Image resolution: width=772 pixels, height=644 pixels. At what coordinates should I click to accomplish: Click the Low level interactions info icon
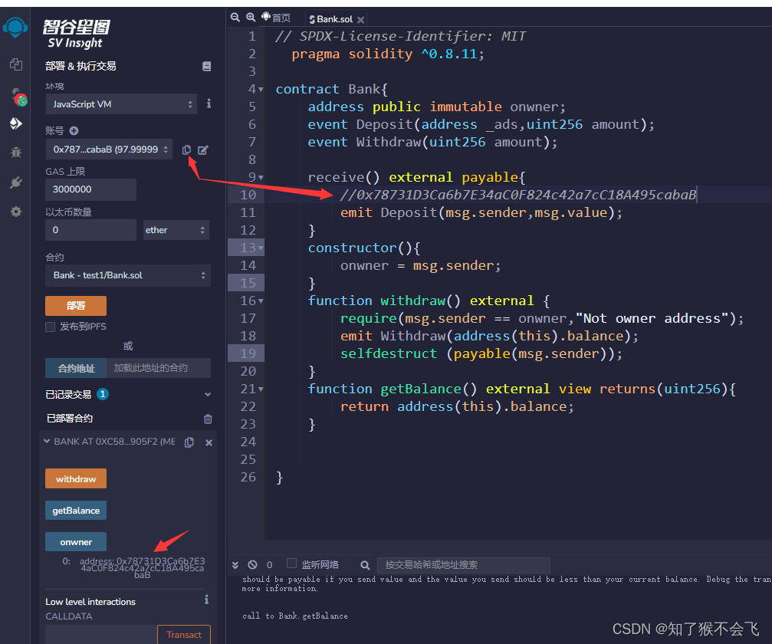[x=206, y=600]
